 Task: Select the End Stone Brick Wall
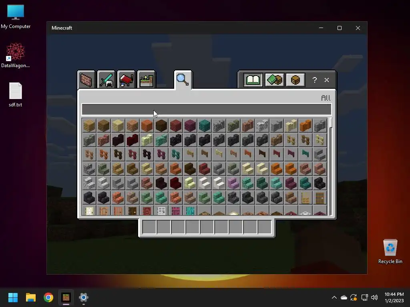[147, 140]
